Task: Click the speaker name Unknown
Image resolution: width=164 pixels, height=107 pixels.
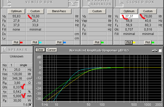Action: click(x=17, y=56)
